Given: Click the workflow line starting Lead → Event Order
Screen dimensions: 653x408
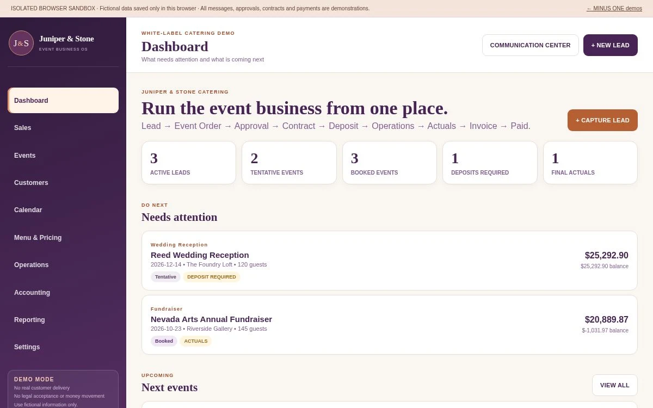Looking at the screenshot, I should click(x=336, y=126).
